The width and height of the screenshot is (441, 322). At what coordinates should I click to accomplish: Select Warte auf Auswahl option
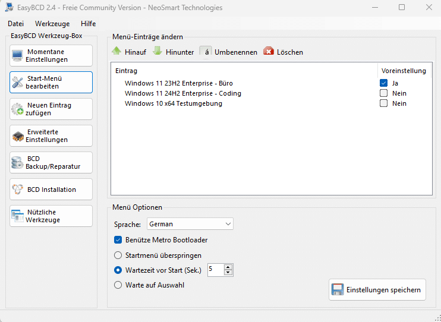pyautogui.click(x=118, y=285)
